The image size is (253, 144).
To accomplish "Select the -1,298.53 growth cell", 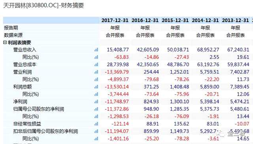I will tap(118, 116).
